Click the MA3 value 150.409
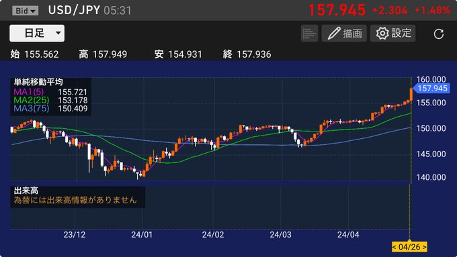This screenshot has height=257, width=457. [x=73, y=109]
